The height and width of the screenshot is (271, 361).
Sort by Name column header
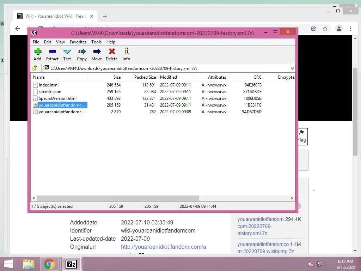coord(59,77)
